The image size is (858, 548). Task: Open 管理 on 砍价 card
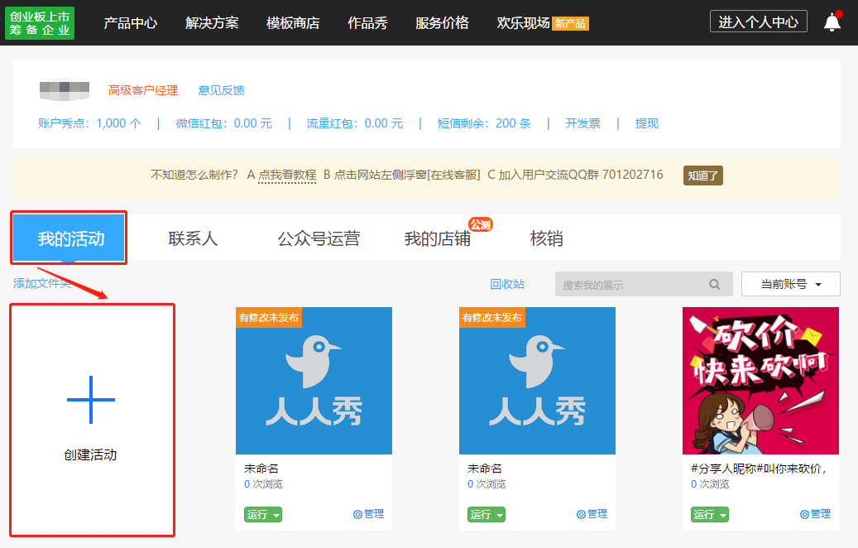[815, 514]
